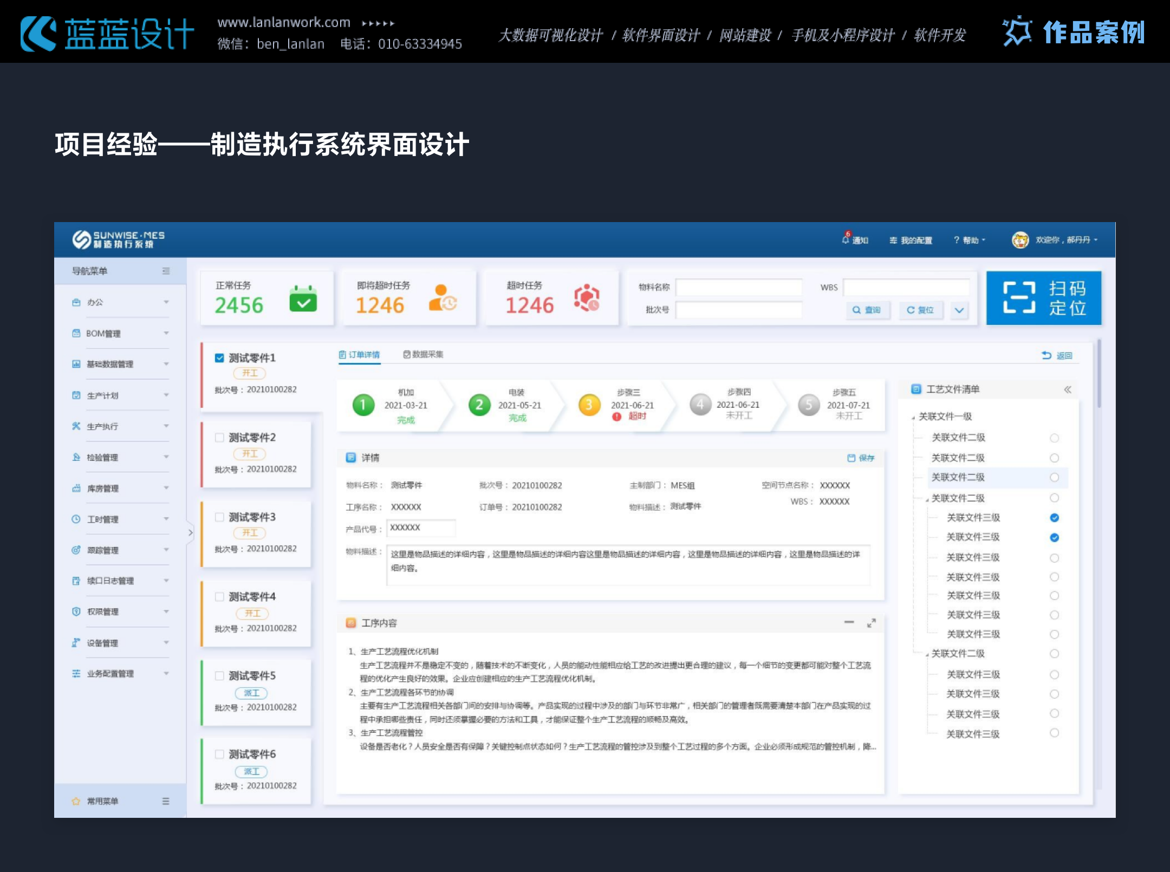
Task: Minimize the 工序内容 panel with dash icon
Action: [x=849, y=622]
